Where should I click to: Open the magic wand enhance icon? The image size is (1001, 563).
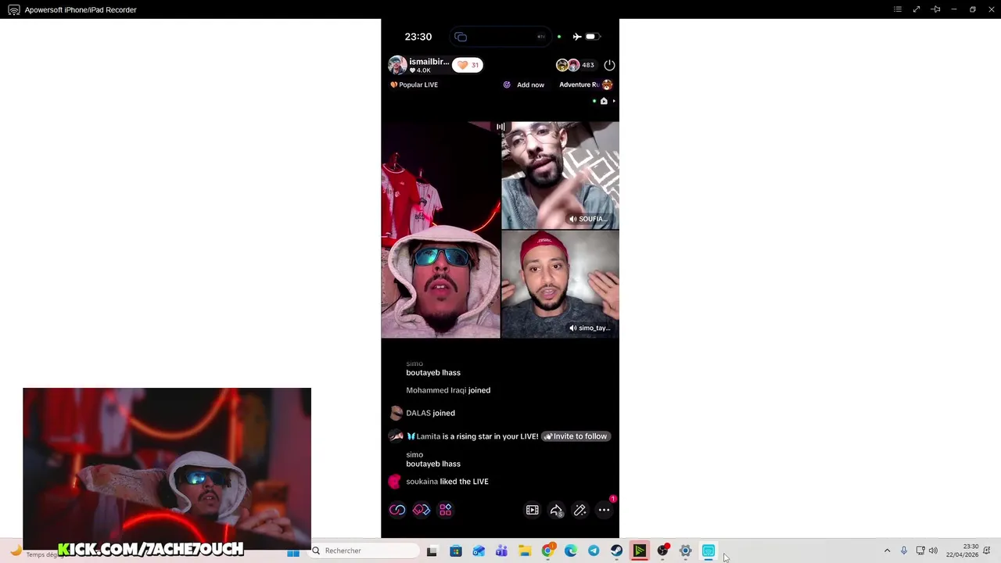click(579, 510)
